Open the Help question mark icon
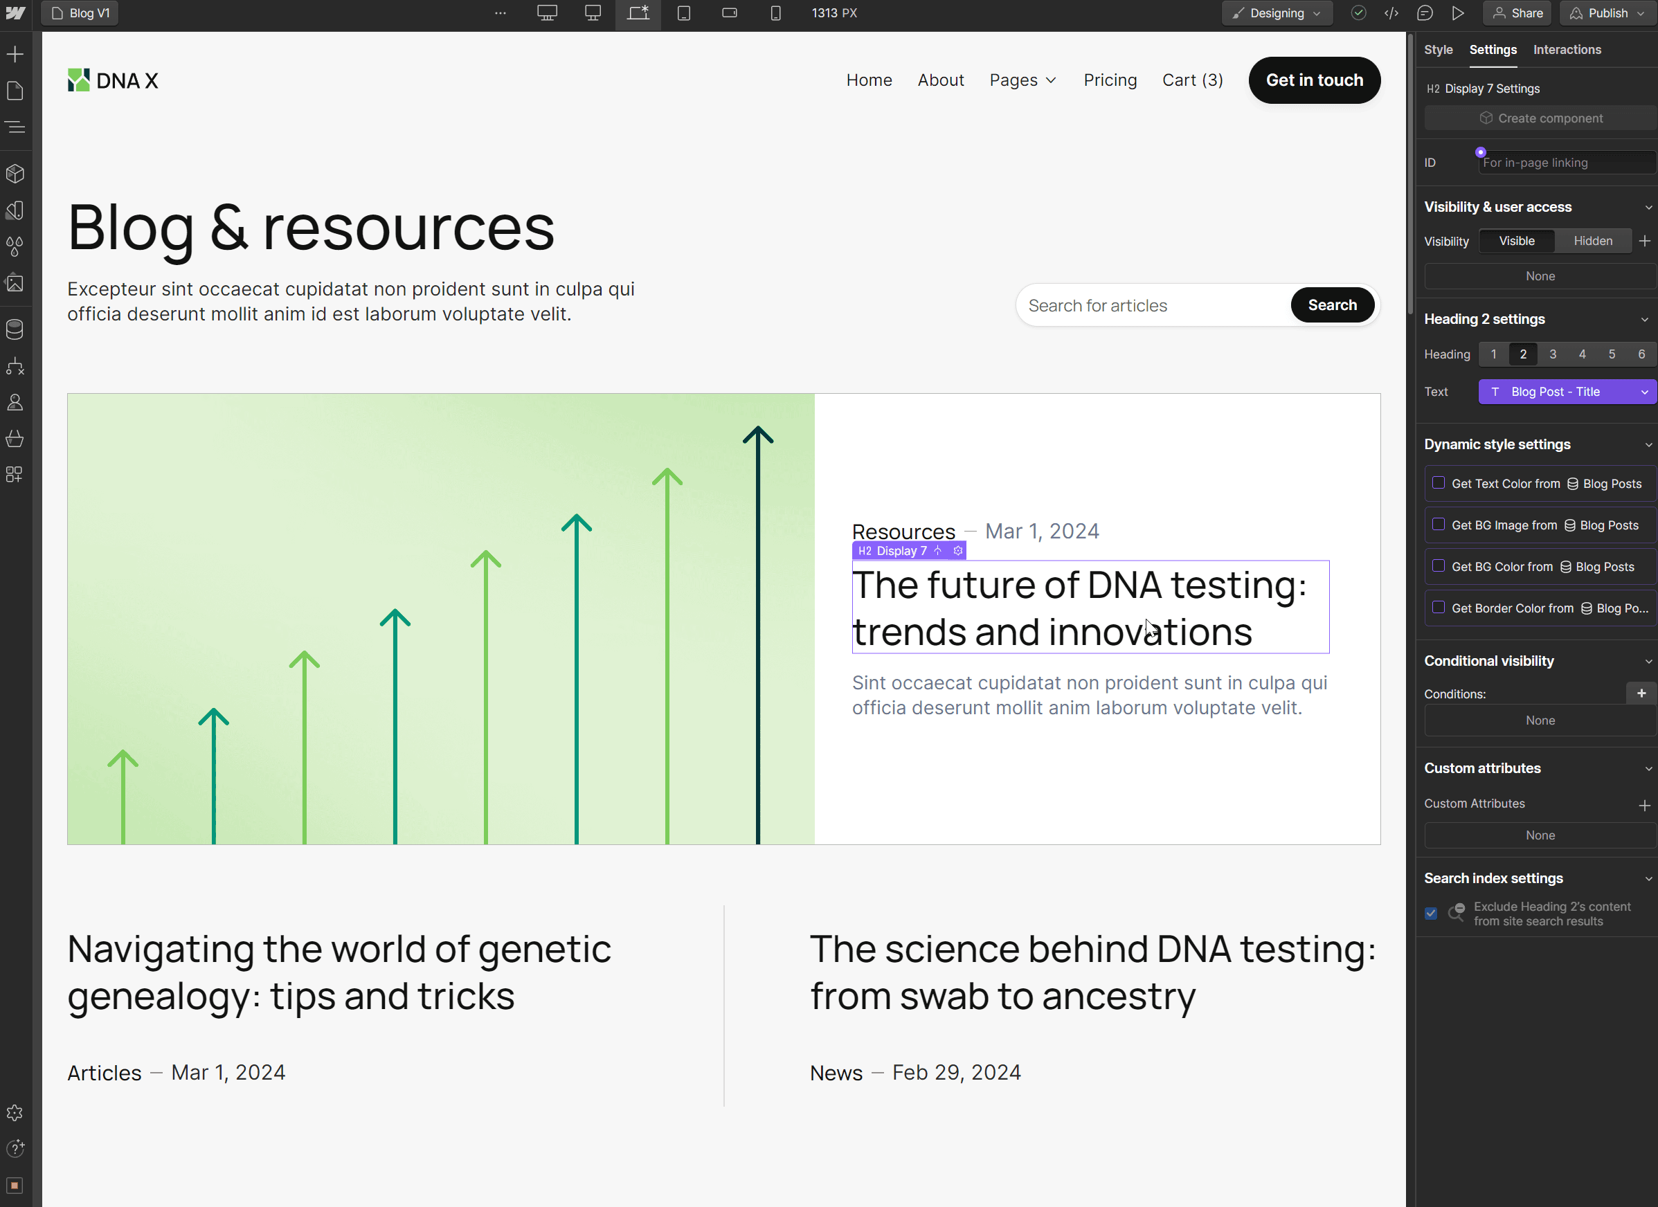This screenshot has height=1207, width=1658. (x=15, y=1149)
